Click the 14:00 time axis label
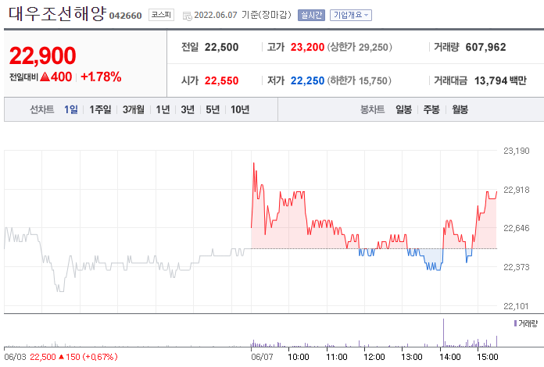The image size is (544, 367). [x=450, y=357]
